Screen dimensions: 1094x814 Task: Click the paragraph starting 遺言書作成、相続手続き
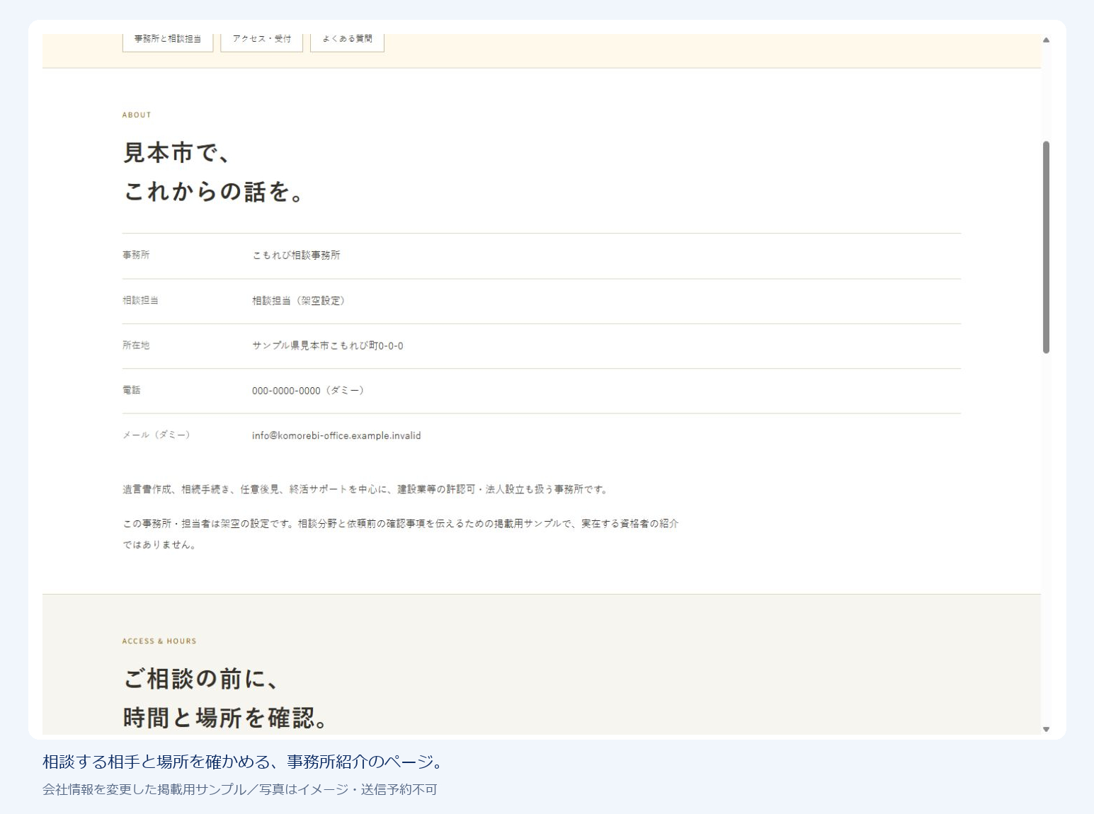(365, 490)
